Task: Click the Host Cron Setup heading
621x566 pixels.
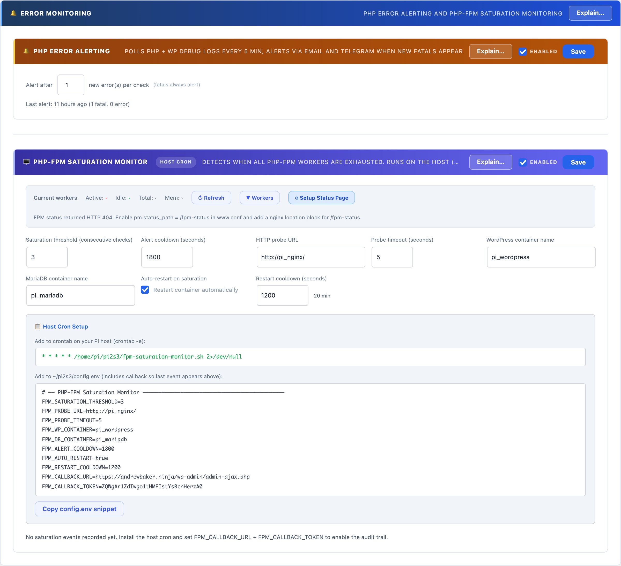Action: coord(65,326)
